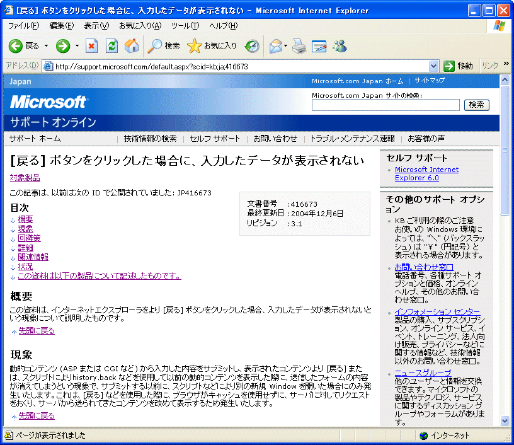Click the IE icon in title bar

[x=8, y=11]
